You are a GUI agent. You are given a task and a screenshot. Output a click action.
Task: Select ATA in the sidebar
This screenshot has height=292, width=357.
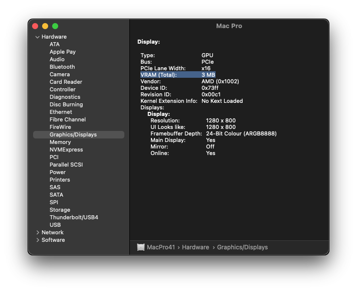(55, 44)
